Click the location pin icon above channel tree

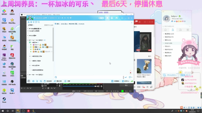(34, 22)
